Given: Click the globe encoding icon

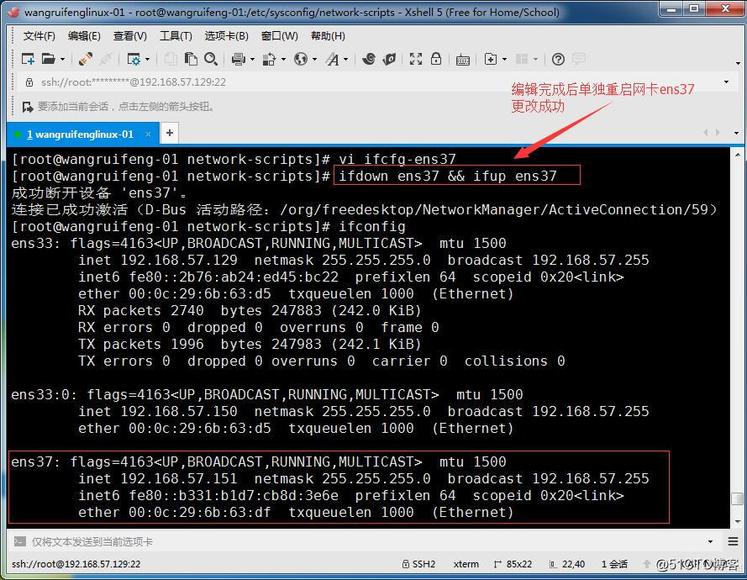Looking at the screenshot, I should 301,59.
